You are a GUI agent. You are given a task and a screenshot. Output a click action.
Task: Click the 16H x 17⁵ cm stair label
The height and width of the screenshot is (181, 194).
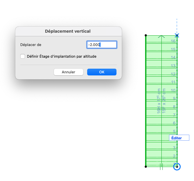coord(159,101)
